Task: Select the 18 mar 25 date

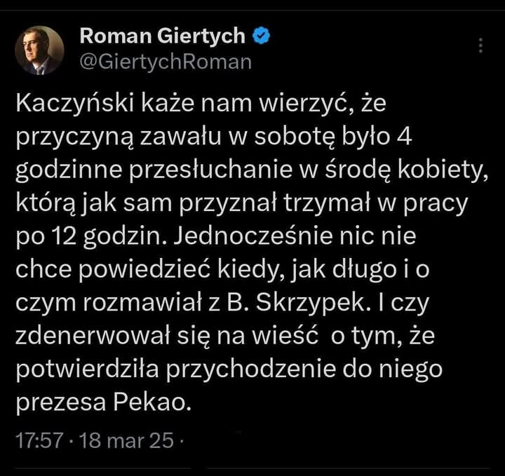Action: tap(126, 442)
